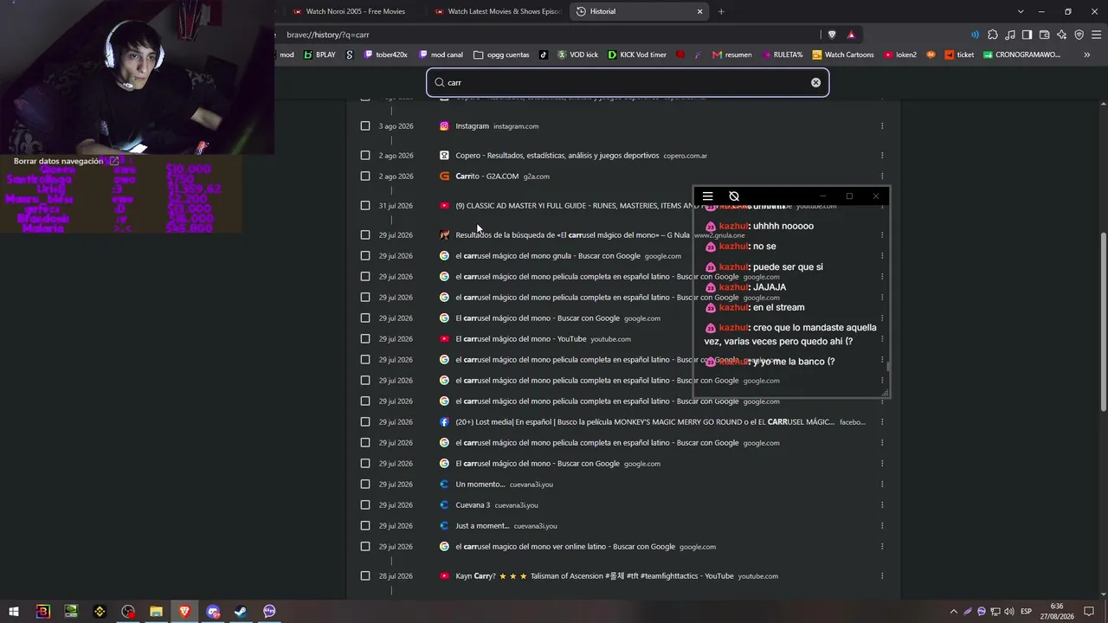Viewport: 1108px width, 623px height.
Task: Open the Extensions puzzle icon in the toolbar
Action: pyautogui.click(x=993, y=35)
